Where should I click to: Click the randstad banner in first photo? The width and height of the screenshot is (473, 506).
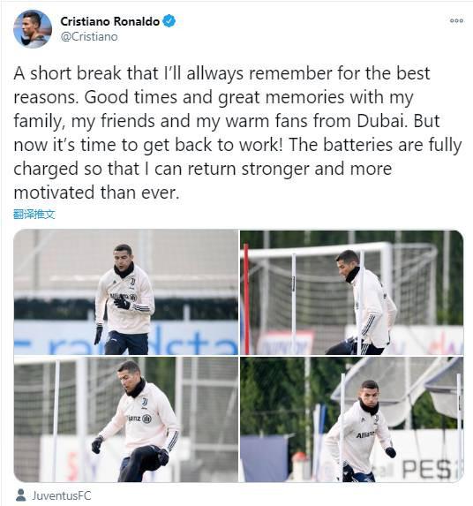[126, 337]
